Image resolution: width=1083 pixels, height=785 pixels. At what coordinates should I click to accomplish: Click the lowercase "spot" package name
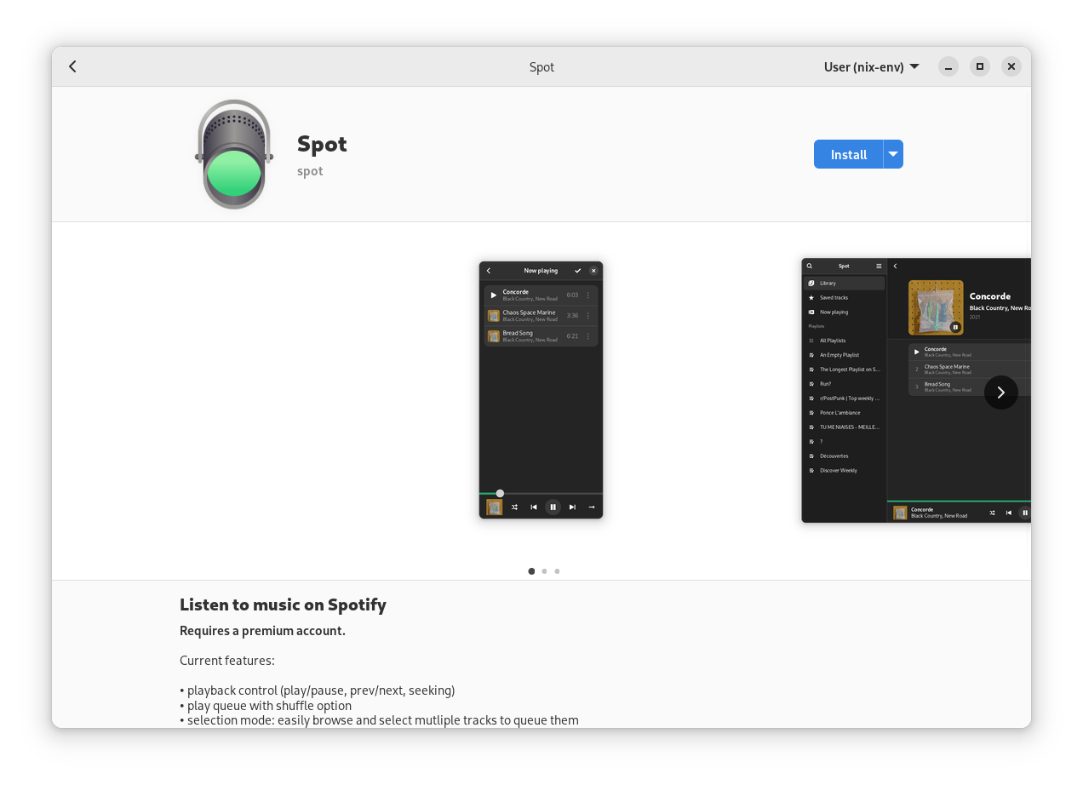pos(310,171)
